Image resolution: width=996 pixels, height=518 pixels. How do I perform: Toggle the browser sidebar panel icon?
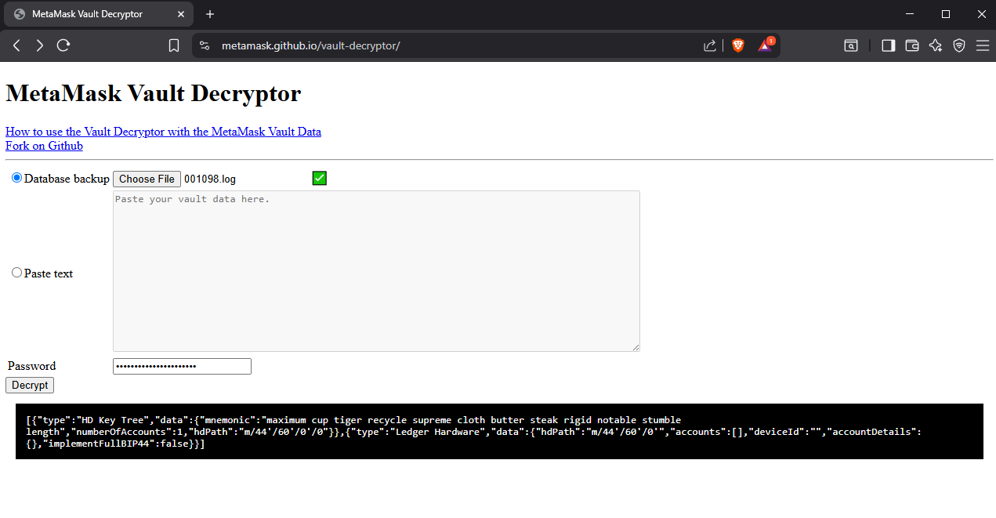coord(888,45)
